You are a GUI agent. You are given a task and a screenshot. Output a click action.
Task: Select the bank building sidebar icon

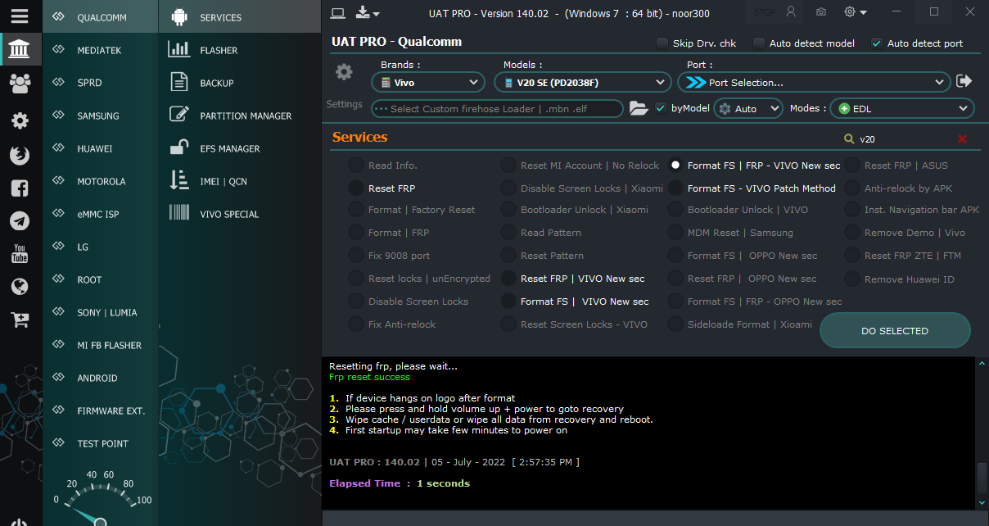20,51
